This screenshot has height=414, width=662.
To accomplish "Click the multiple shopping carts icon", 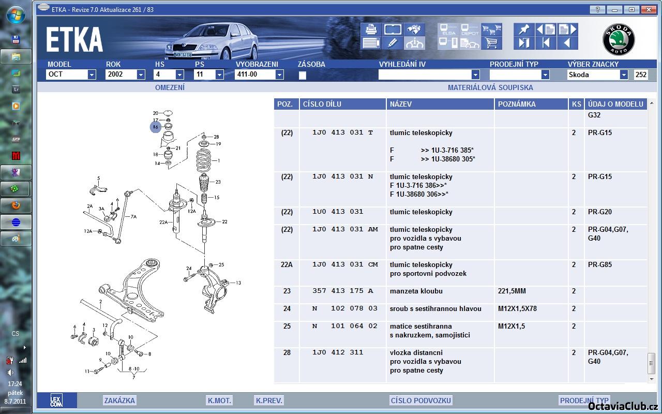I will [x=491, y=29].
